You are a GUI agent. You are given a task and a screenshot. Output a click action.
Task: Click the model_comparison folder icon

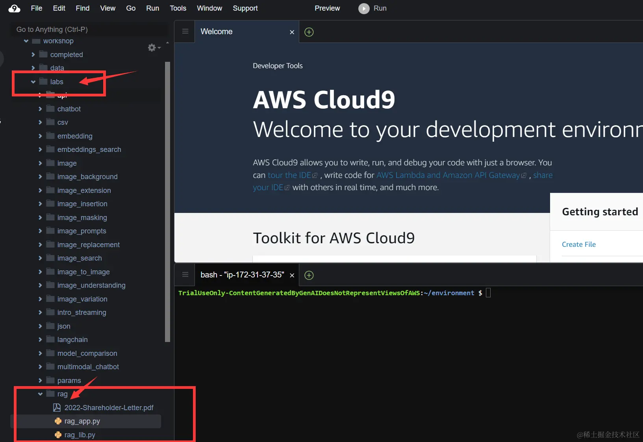(x=50, y=353)
